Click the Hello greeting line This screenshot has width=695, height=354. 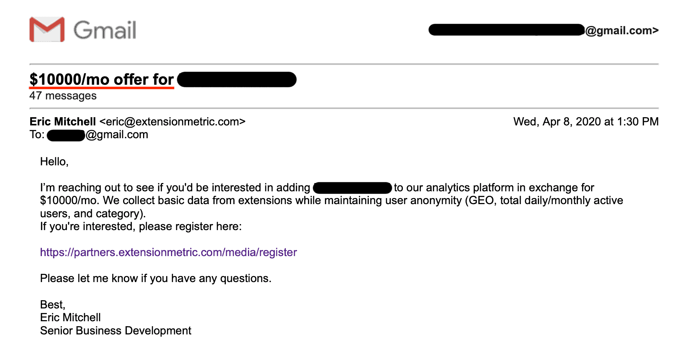tap(54, 162)
